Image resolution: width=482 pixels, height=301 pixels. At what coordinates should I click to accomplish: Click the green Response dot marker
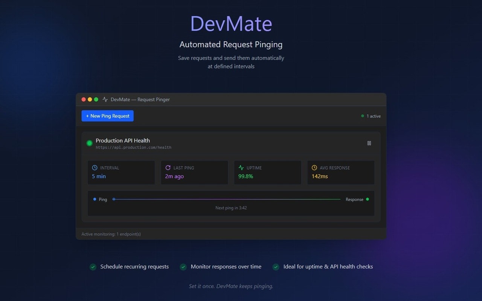click(x=368, y=199)
